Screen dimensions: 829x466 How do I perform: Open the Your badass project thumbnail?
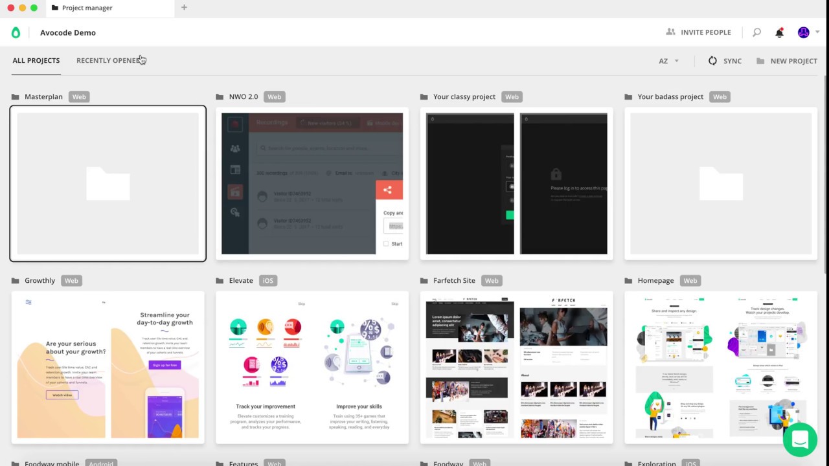click(721, 184)
